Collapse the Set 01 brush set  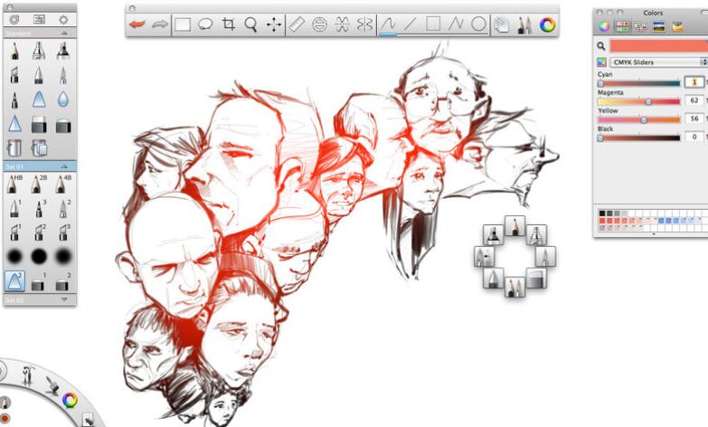pos(64,166)
